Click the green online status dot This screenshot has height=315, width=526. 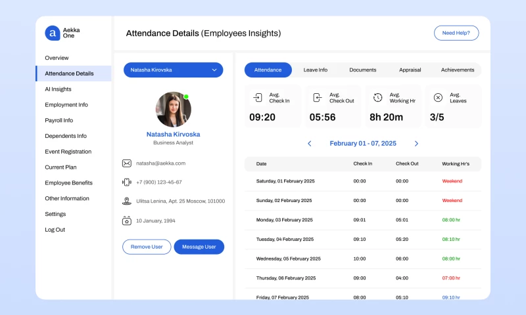[186, 96]
